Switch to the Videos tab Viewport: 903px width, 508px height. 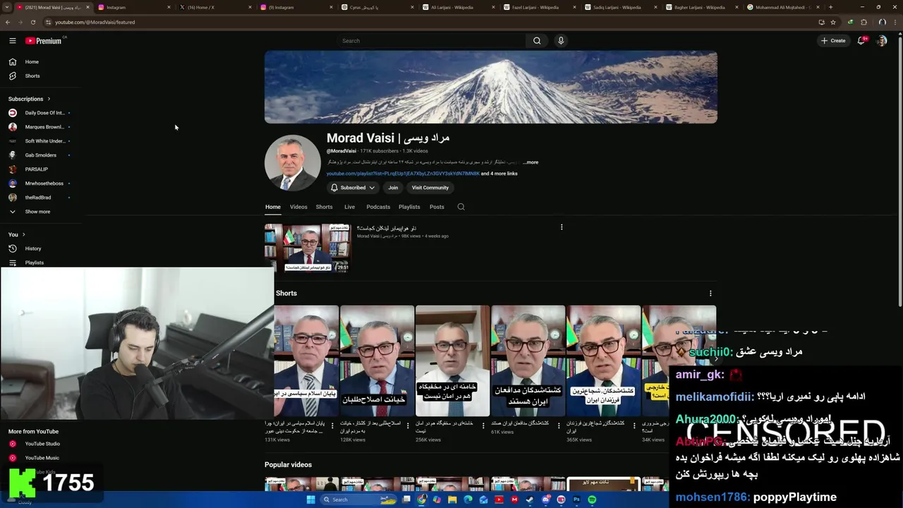point(298,207)
